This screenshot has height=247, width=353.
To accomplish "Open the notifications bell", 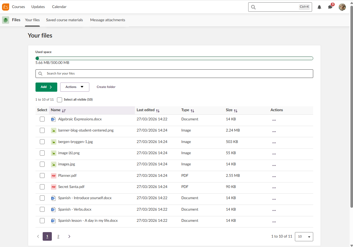I will [319, 7].
